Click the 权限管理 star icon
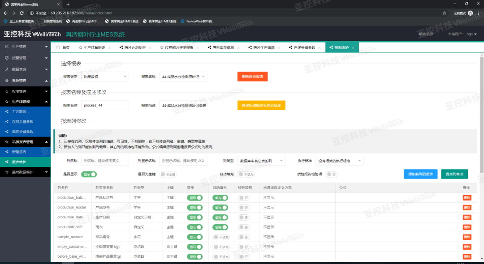Image resolution: width=484 pixels, height=264 pixels. click(7, 91)
